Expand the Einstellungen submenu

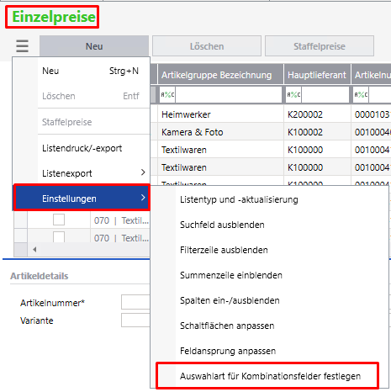pyautogui.click(x=82, y=198)
